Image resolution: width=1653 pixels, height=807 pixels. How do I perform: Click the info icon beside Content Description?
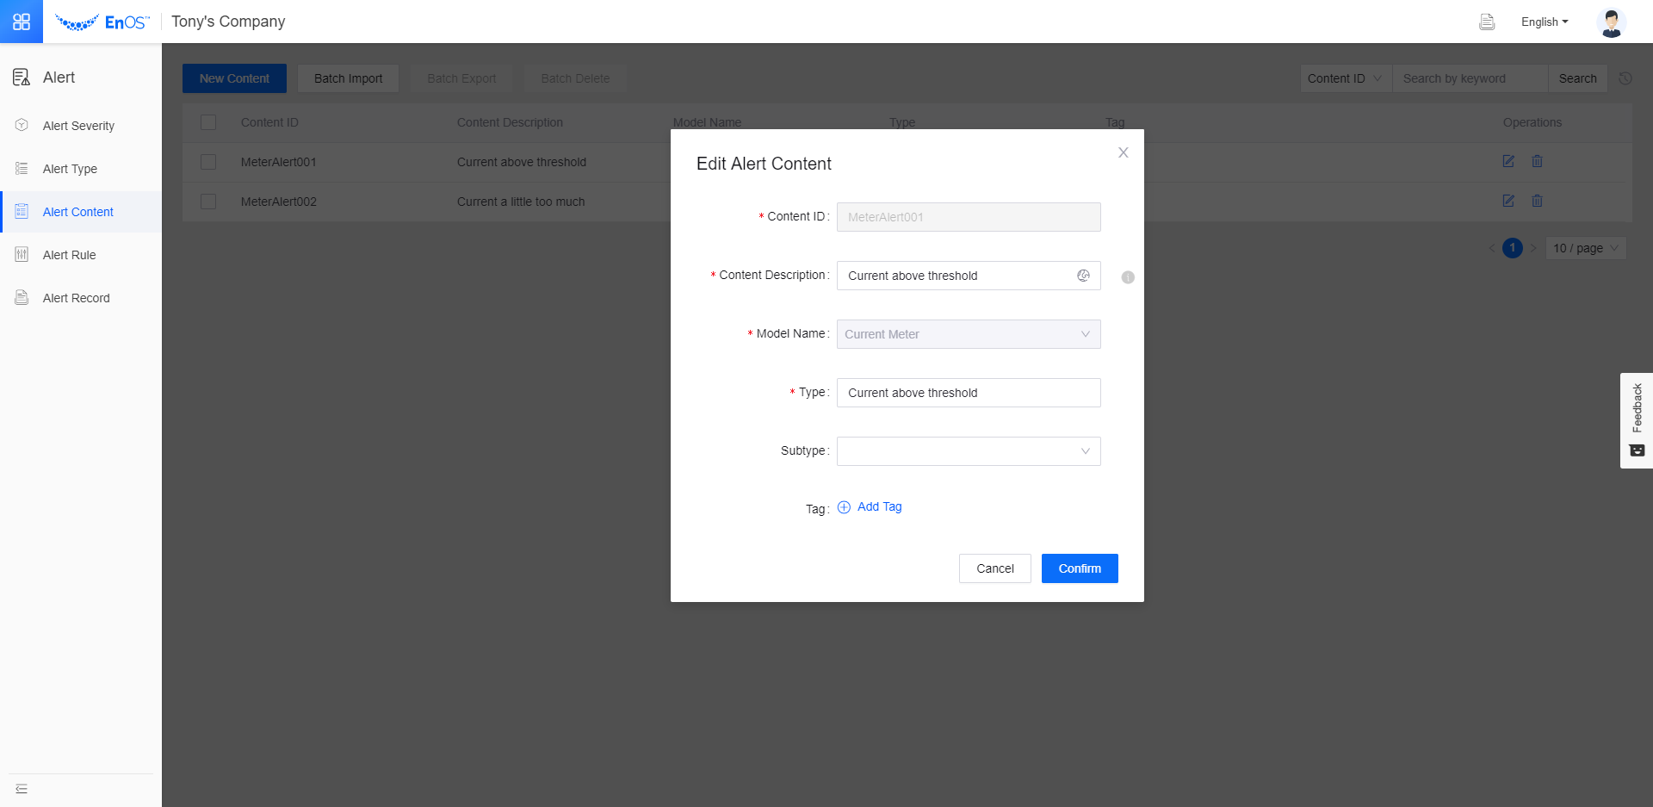click(1128, 277)
